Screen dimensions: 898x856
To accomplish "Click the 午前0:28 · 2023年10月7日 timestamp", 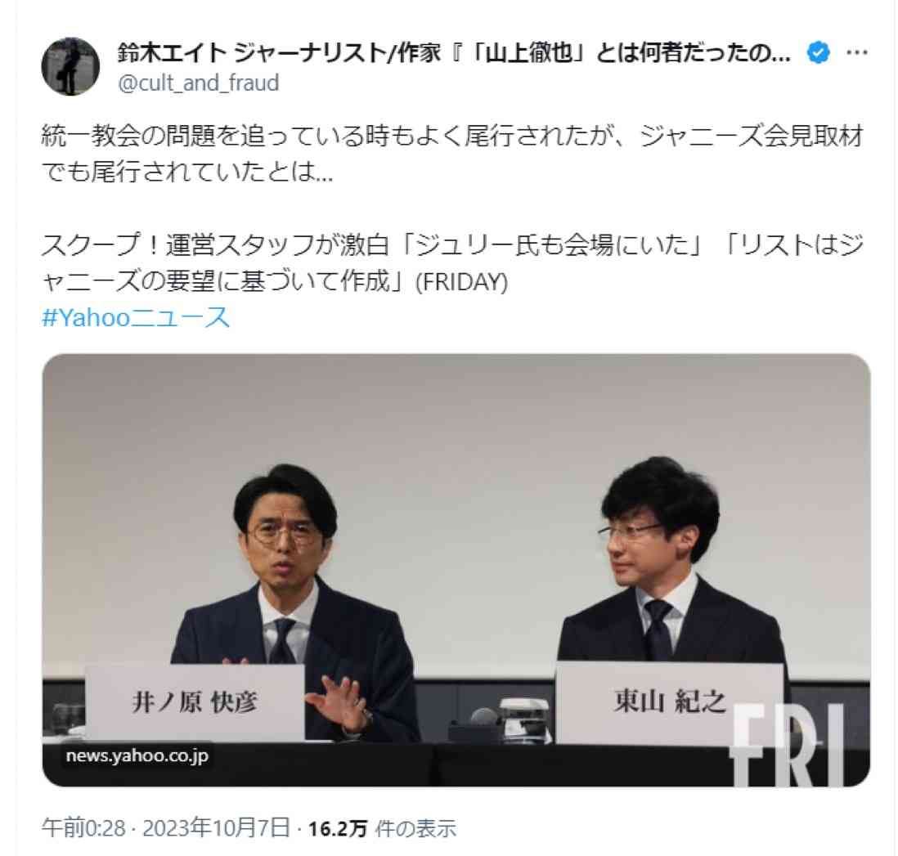I will click(166, 828).
